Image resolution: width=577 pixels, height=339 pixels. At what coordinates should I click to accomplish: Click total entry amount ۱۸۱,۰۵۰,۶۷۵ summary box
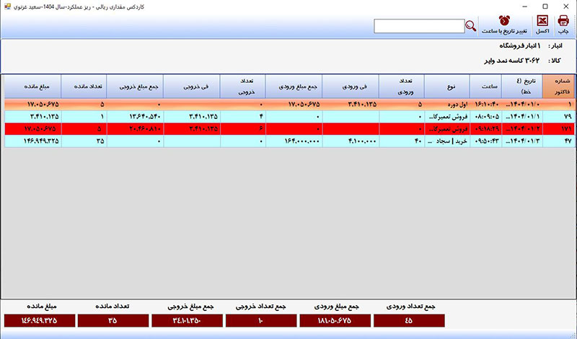pos(335,320)
